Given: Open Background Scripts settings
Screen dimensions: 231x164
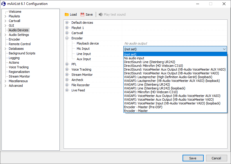Looking at the screenshot, I should (x=22, y=53).
